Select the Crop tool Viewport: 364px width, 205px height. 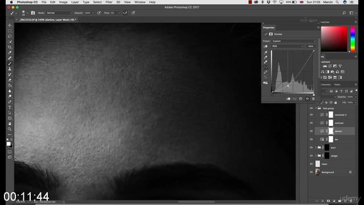coord(10,47)
